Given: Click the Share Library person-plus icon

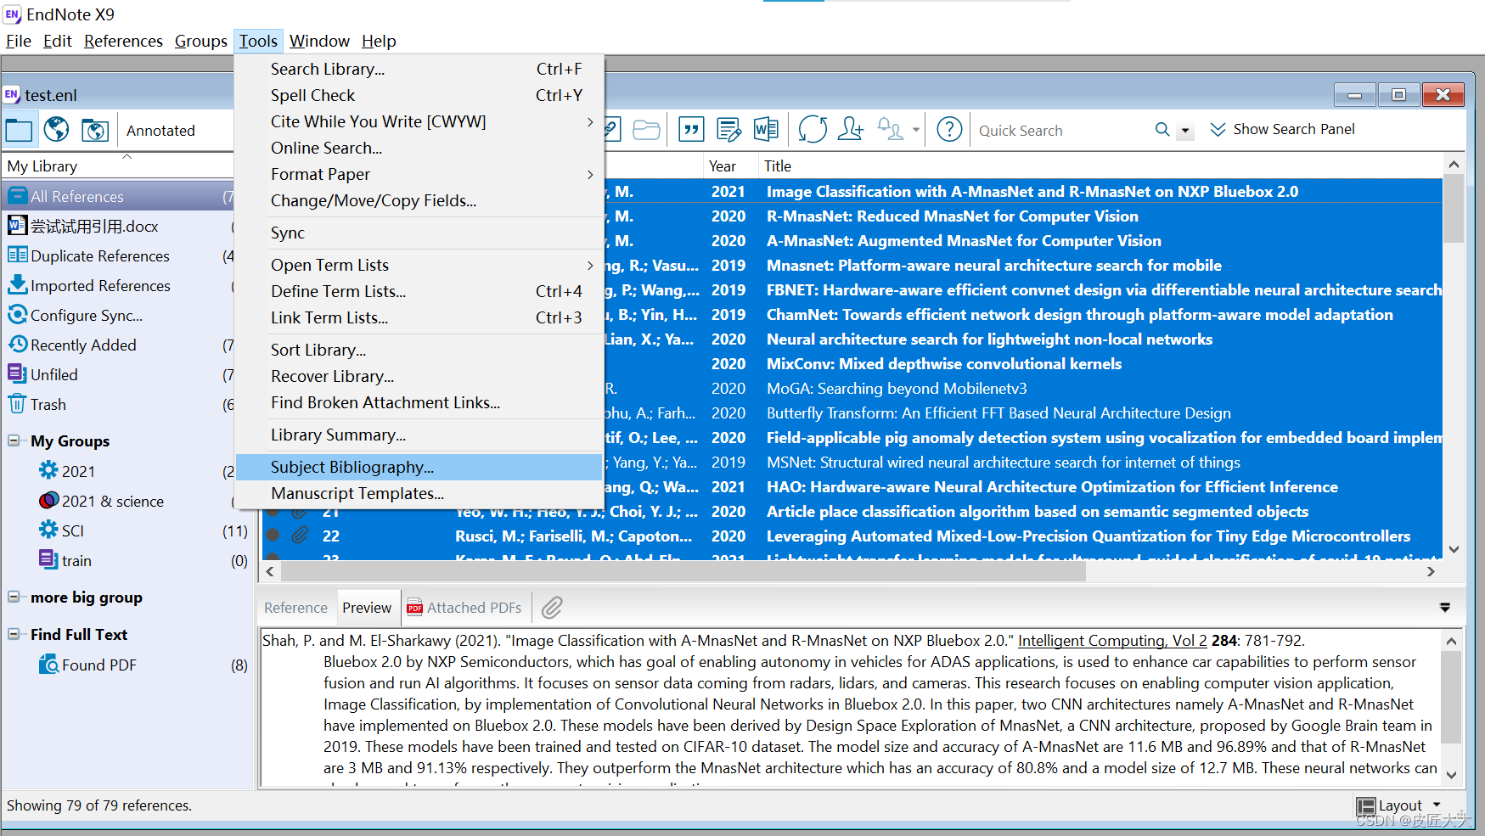Looking at the screenshot, I should 850,130.
